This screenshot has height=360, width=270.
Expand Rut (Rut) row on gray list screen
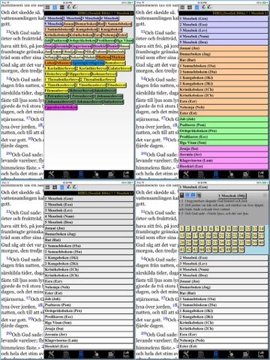(88, 240)
